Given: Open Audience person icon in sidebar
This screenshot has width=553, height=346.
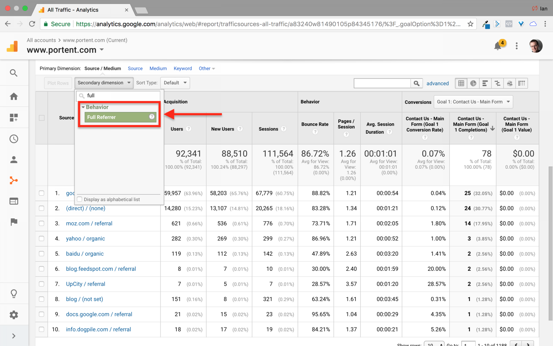Looking at the screenshot, I should tap(14, 160).
